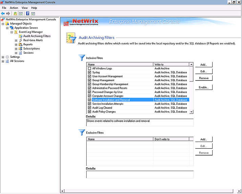Click Remove button for Inclusive Filters
Image resolution: width=242 pixels, height=194 pixels.
[x=204, y=78]
